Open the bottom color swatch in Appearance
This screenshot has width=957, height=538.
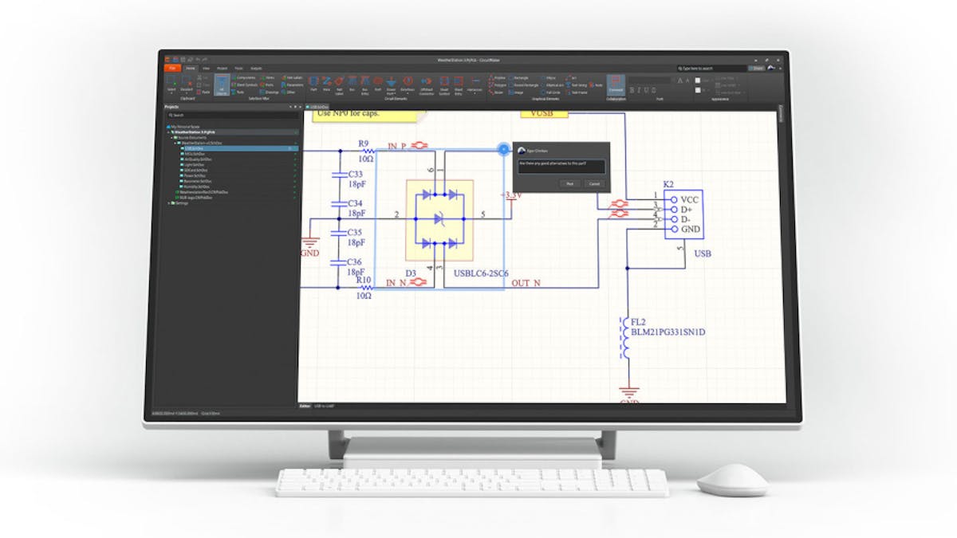pos(698,90)
